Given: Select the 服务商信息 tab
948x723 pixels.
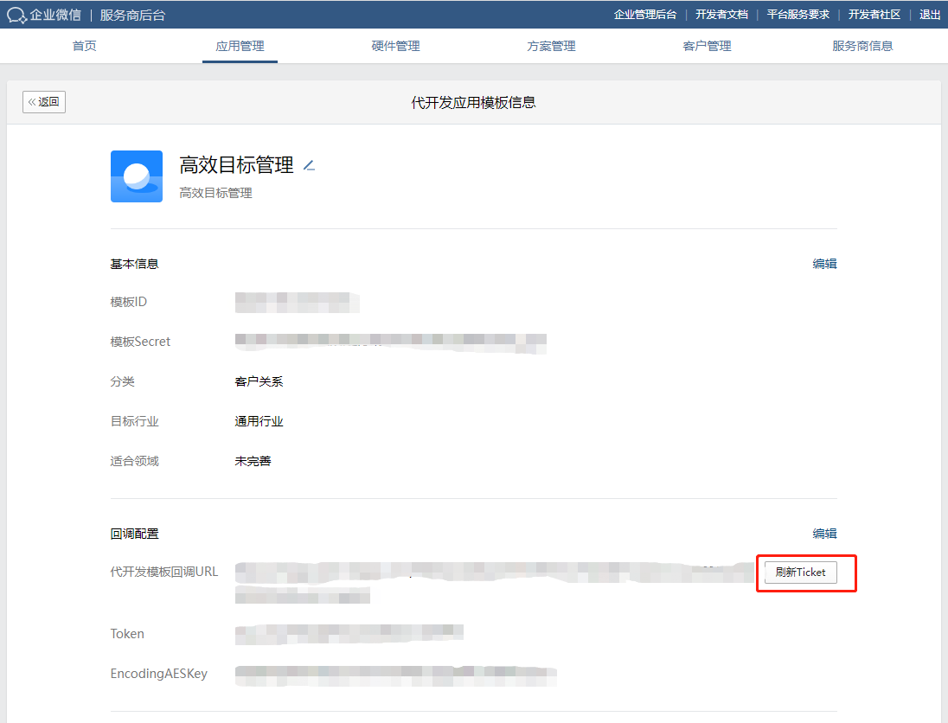Looking at the screenshot, I should (x=862, y=46).
